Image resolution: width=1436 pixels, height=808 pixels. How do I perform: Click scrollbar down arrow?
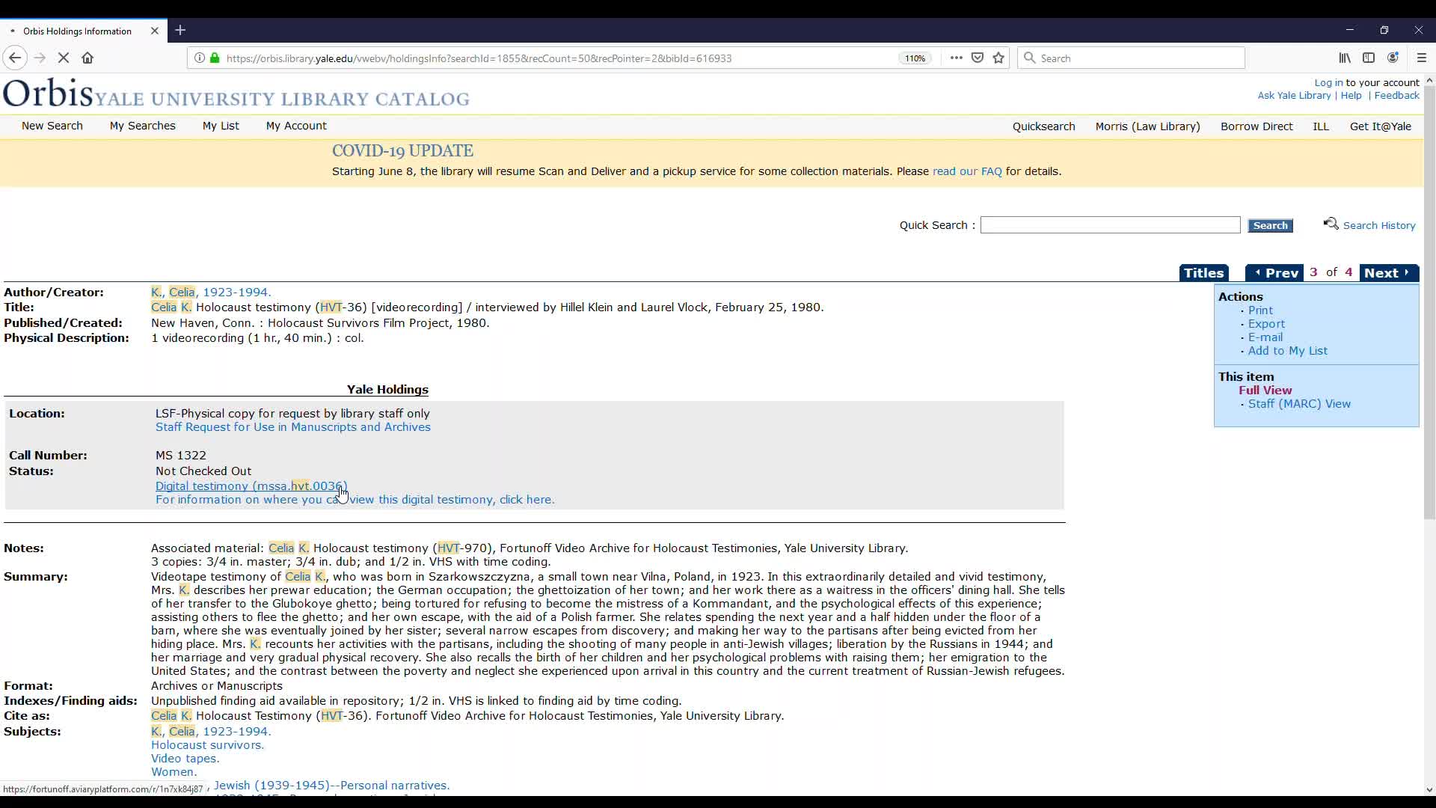1429,790
